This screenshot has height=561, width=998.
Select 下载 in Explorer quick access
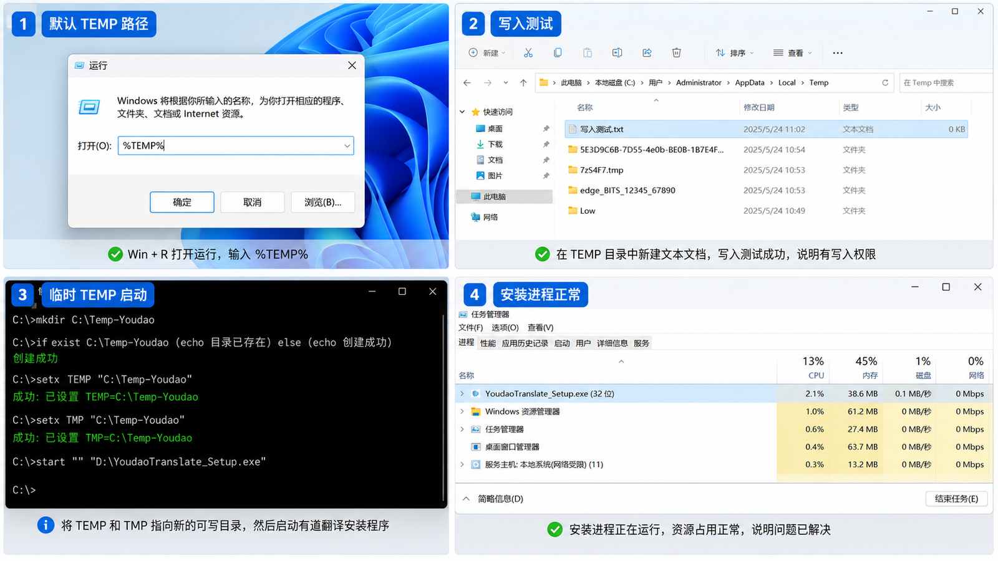(495, 144)
